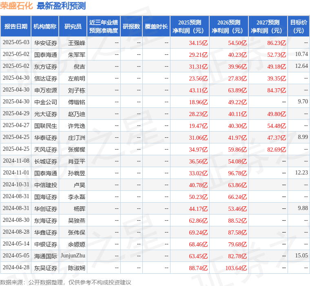Click the 覆盖时长 column header

click(x=156, y=27)
